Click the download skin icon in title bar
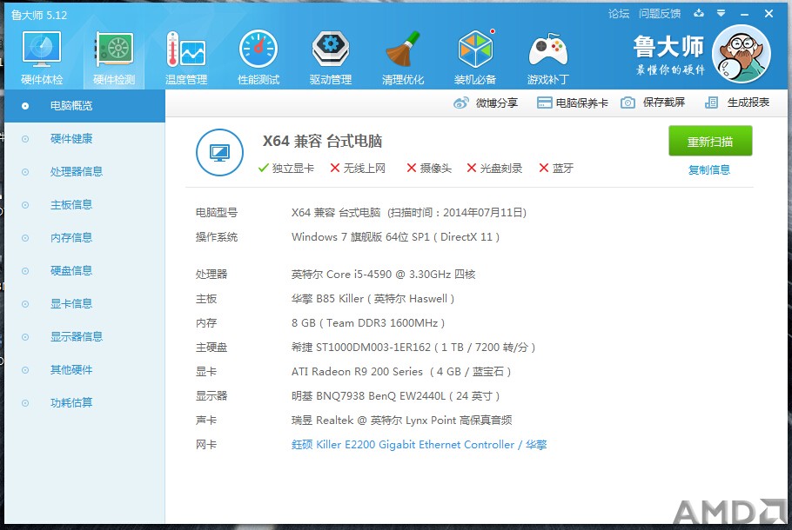This screenshot has height=530, width=792. [699, 13]
